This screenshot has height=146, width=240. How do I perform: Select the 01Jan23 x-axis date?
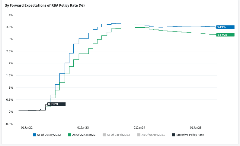(x=83, y=128)
